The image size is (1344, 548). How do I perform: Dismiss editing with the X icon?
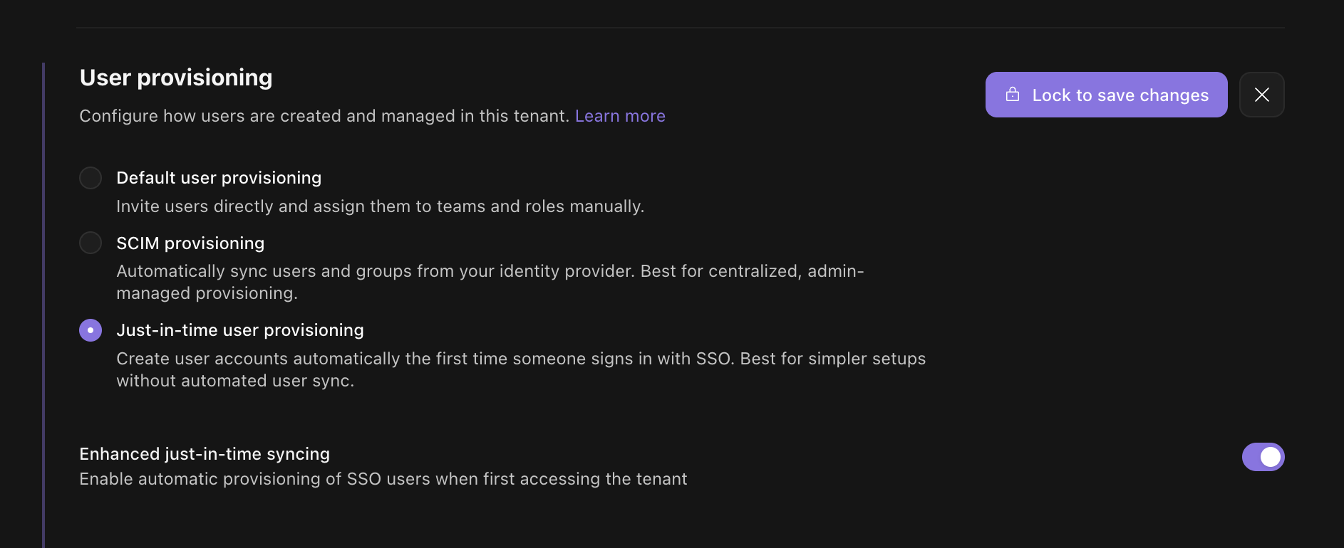point(1261,95)
